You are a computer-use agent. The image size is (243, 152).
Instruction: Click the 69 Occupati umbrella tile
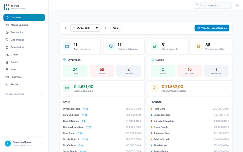pyautogui.click(x=102, y=71)
